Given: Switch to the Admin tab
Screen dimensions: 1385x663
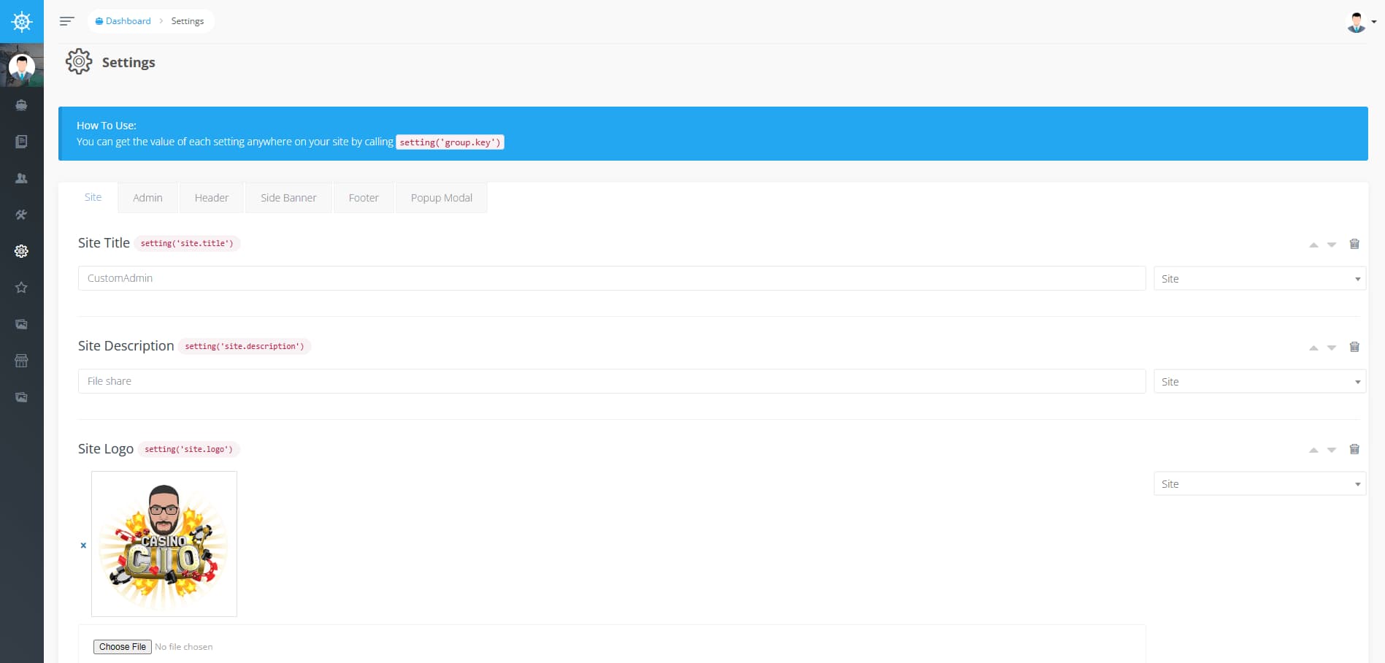Looking at the screenshot, I should 147,198.
